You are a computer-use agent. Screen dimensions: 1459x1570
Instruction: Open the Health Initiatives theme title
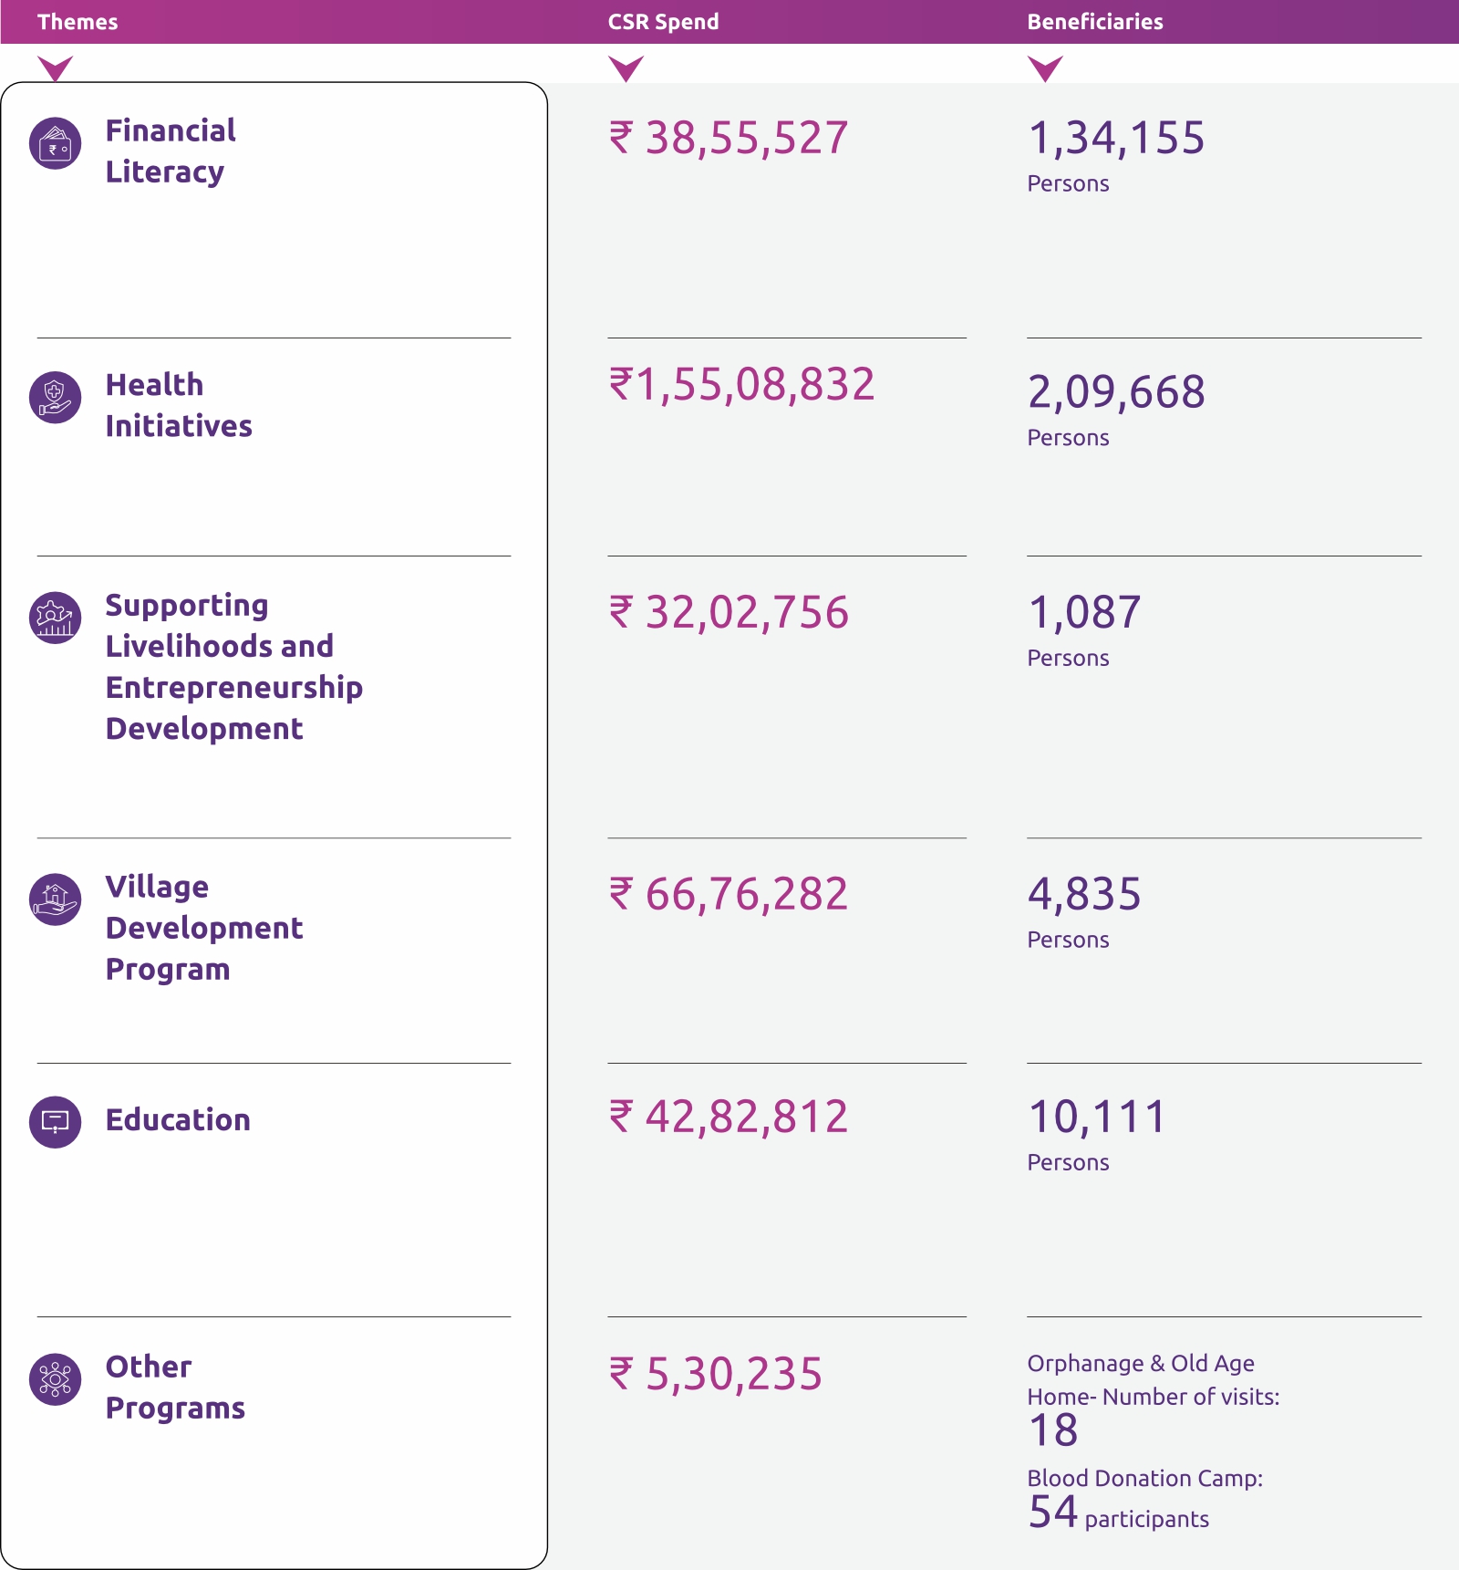click(179, 405)
